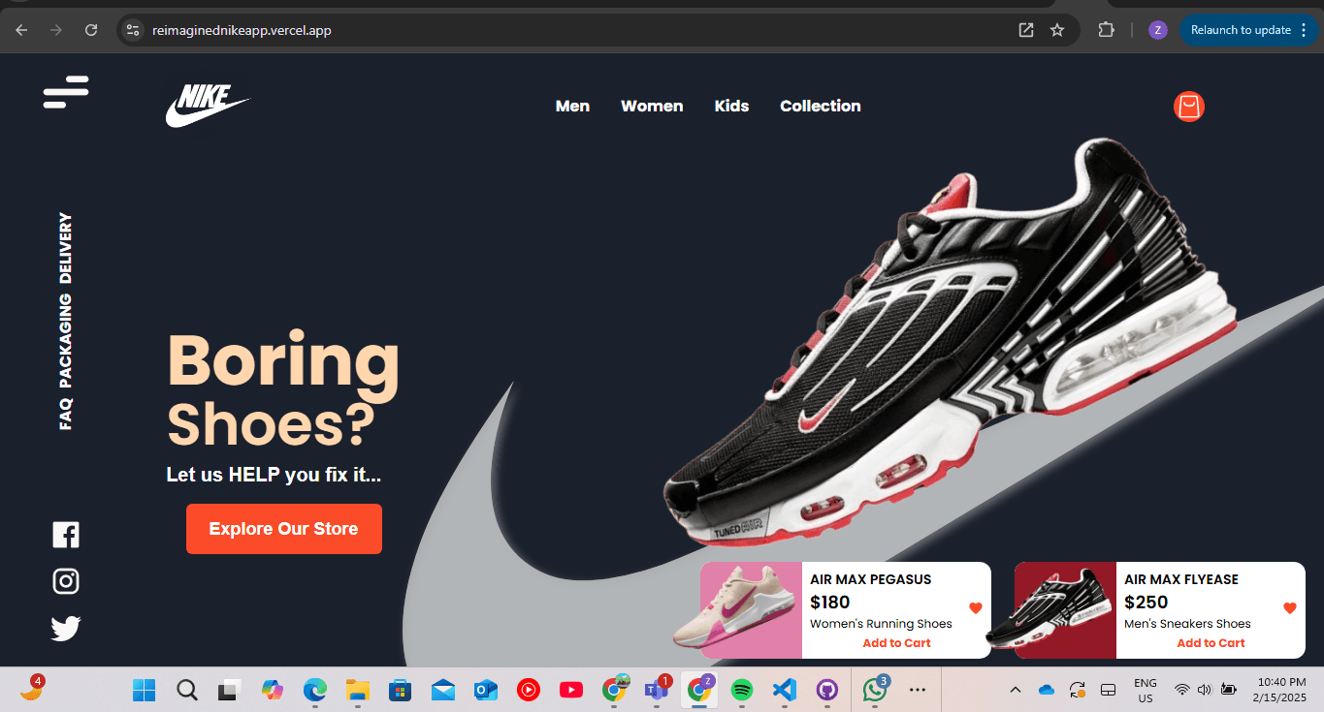This screenshot has width=1324, height=712.
Task: Open the orange shopping bag cart icon
Action: (1188, 107)
